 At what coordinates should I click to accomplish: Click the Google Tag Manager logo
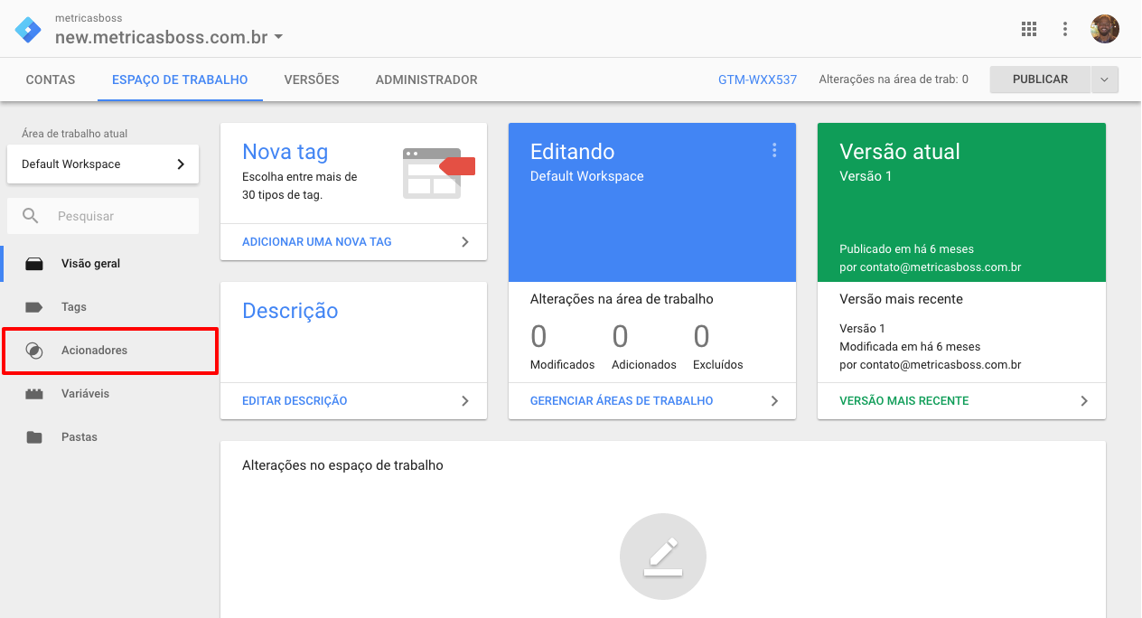pyautogui.click(x=28, y=29)
